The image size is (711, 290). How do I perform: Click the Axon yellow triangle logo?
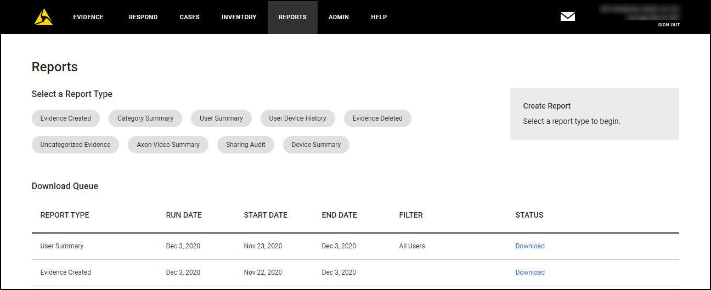[43, 17]
